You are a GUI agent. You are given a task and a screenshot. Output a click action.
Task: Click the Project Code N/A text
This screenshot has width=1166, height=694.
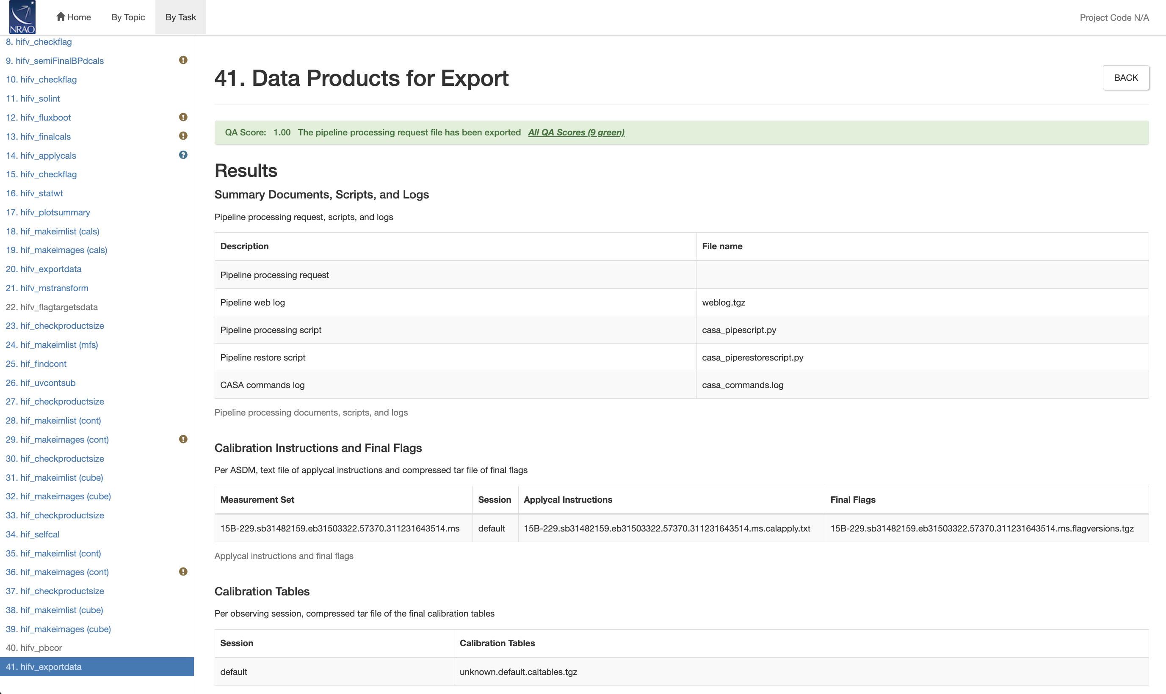click(x=1114, y=17)
